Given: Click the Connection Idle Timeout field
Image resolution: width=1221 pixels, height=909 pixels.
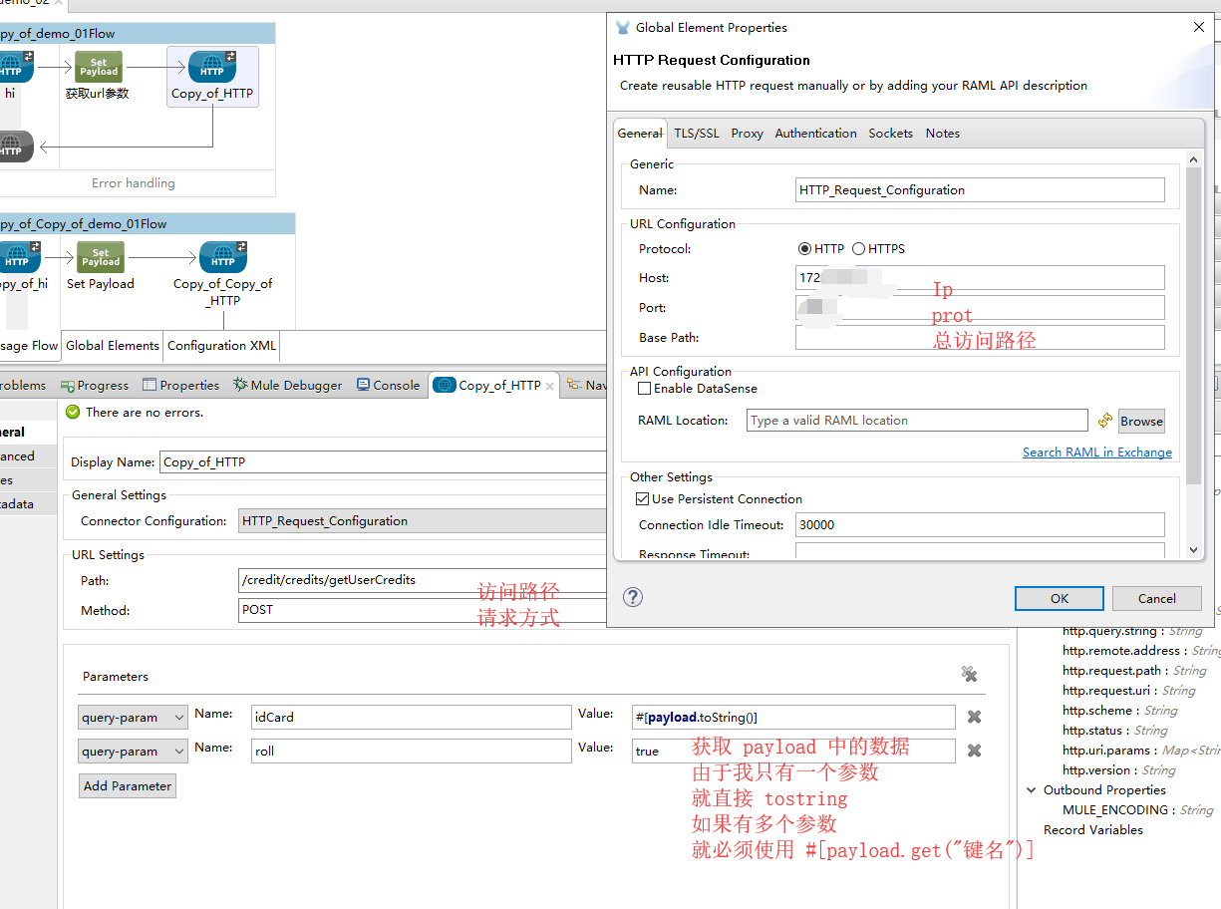Looking at the screenshot, I should [980, 525].
